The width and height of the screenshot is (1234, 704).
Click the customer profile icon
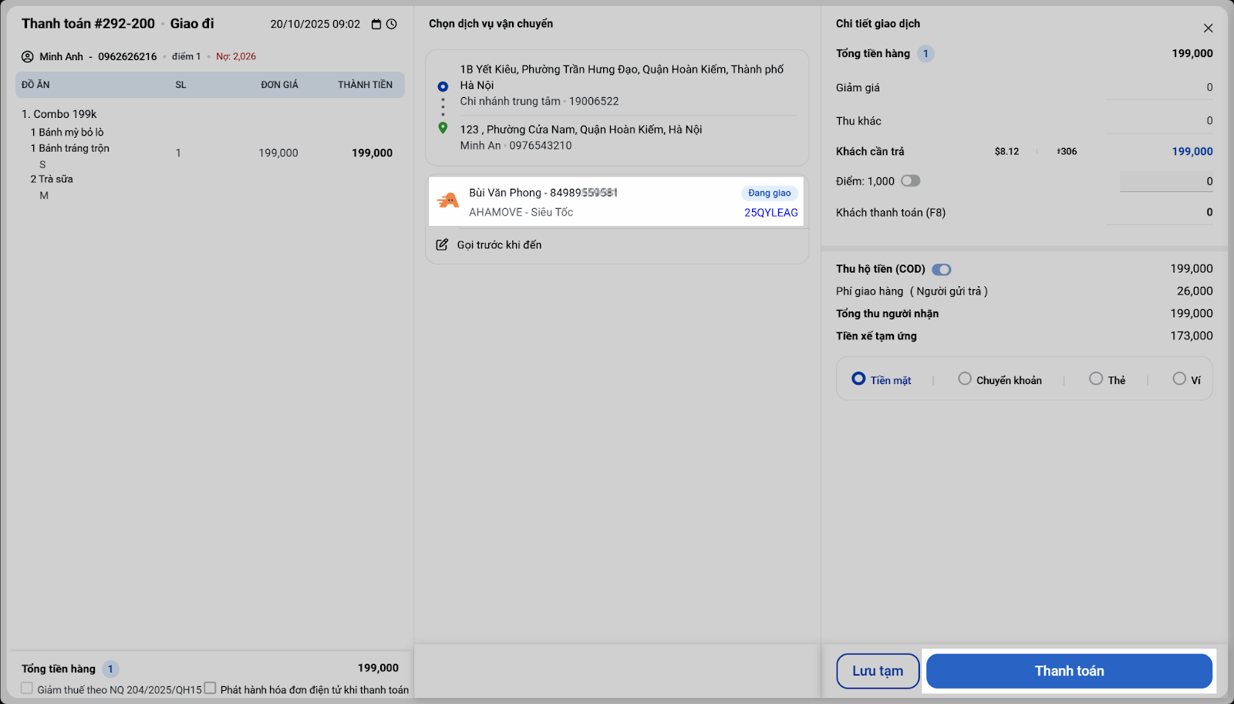point(28,56)
